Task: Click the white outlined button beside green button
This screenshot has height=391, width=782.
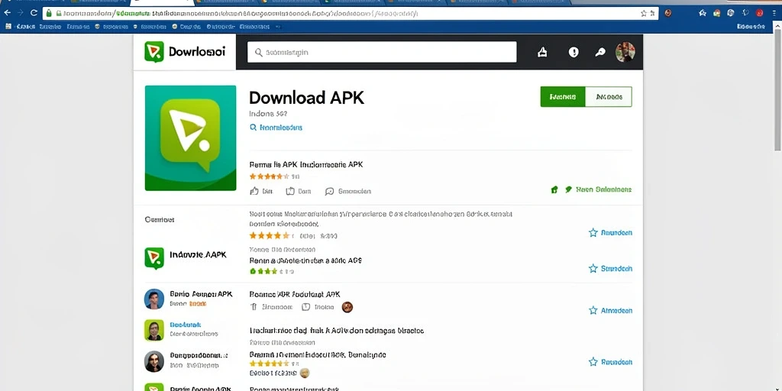Action: pos(609,97)
